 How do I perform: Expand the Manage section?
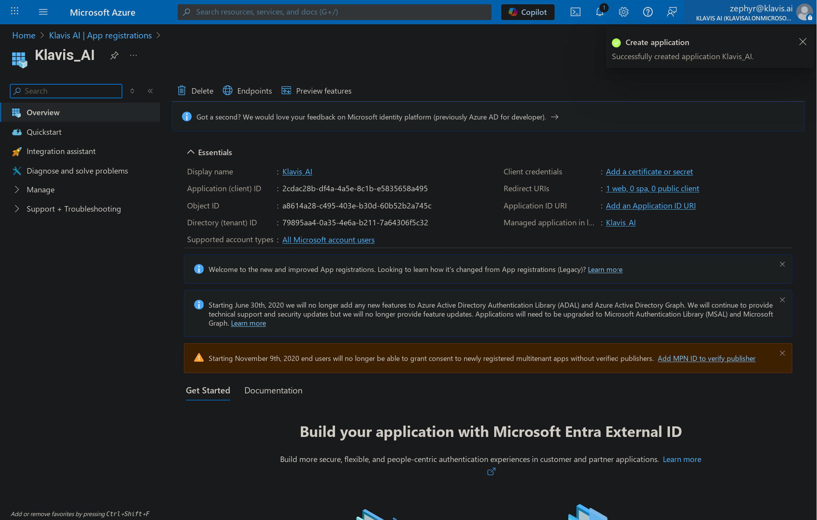(x=41, y=190)
